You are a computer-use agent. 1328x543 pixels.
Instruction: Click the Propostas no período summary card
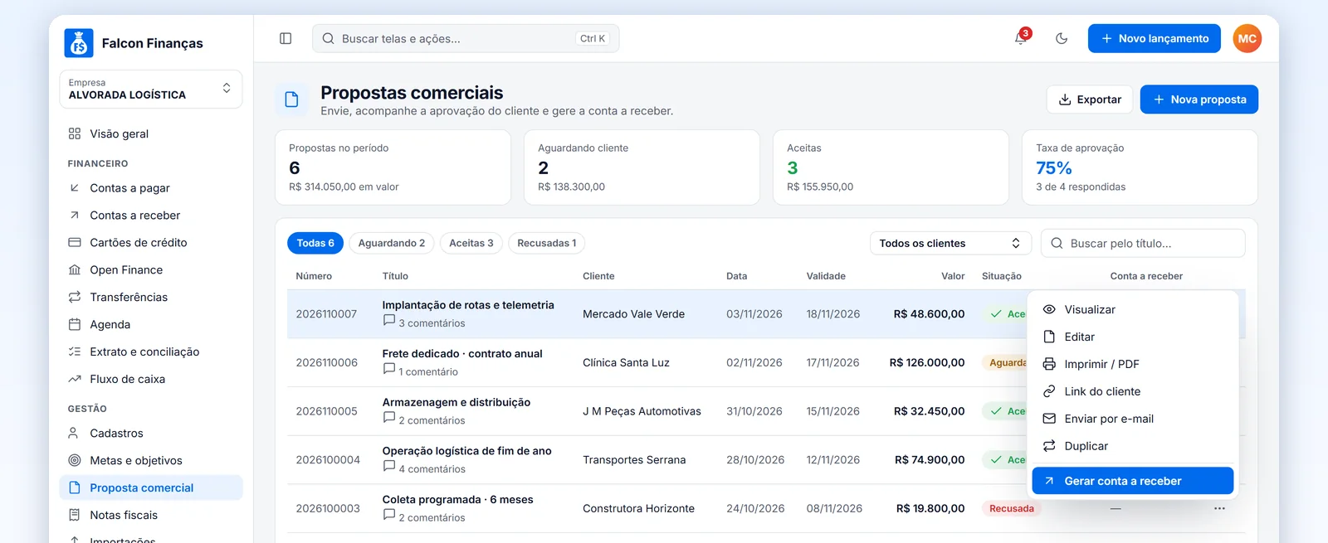tap(393, 167)
